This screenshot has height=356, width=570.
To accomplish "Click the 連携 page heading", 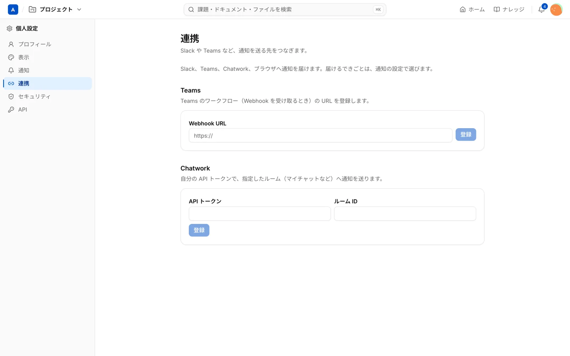I will tap(190, 38).
